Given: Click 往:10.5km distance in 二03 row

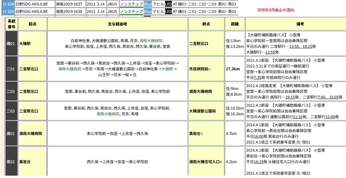Looking at the screenshot, I should tap(235, 108).
